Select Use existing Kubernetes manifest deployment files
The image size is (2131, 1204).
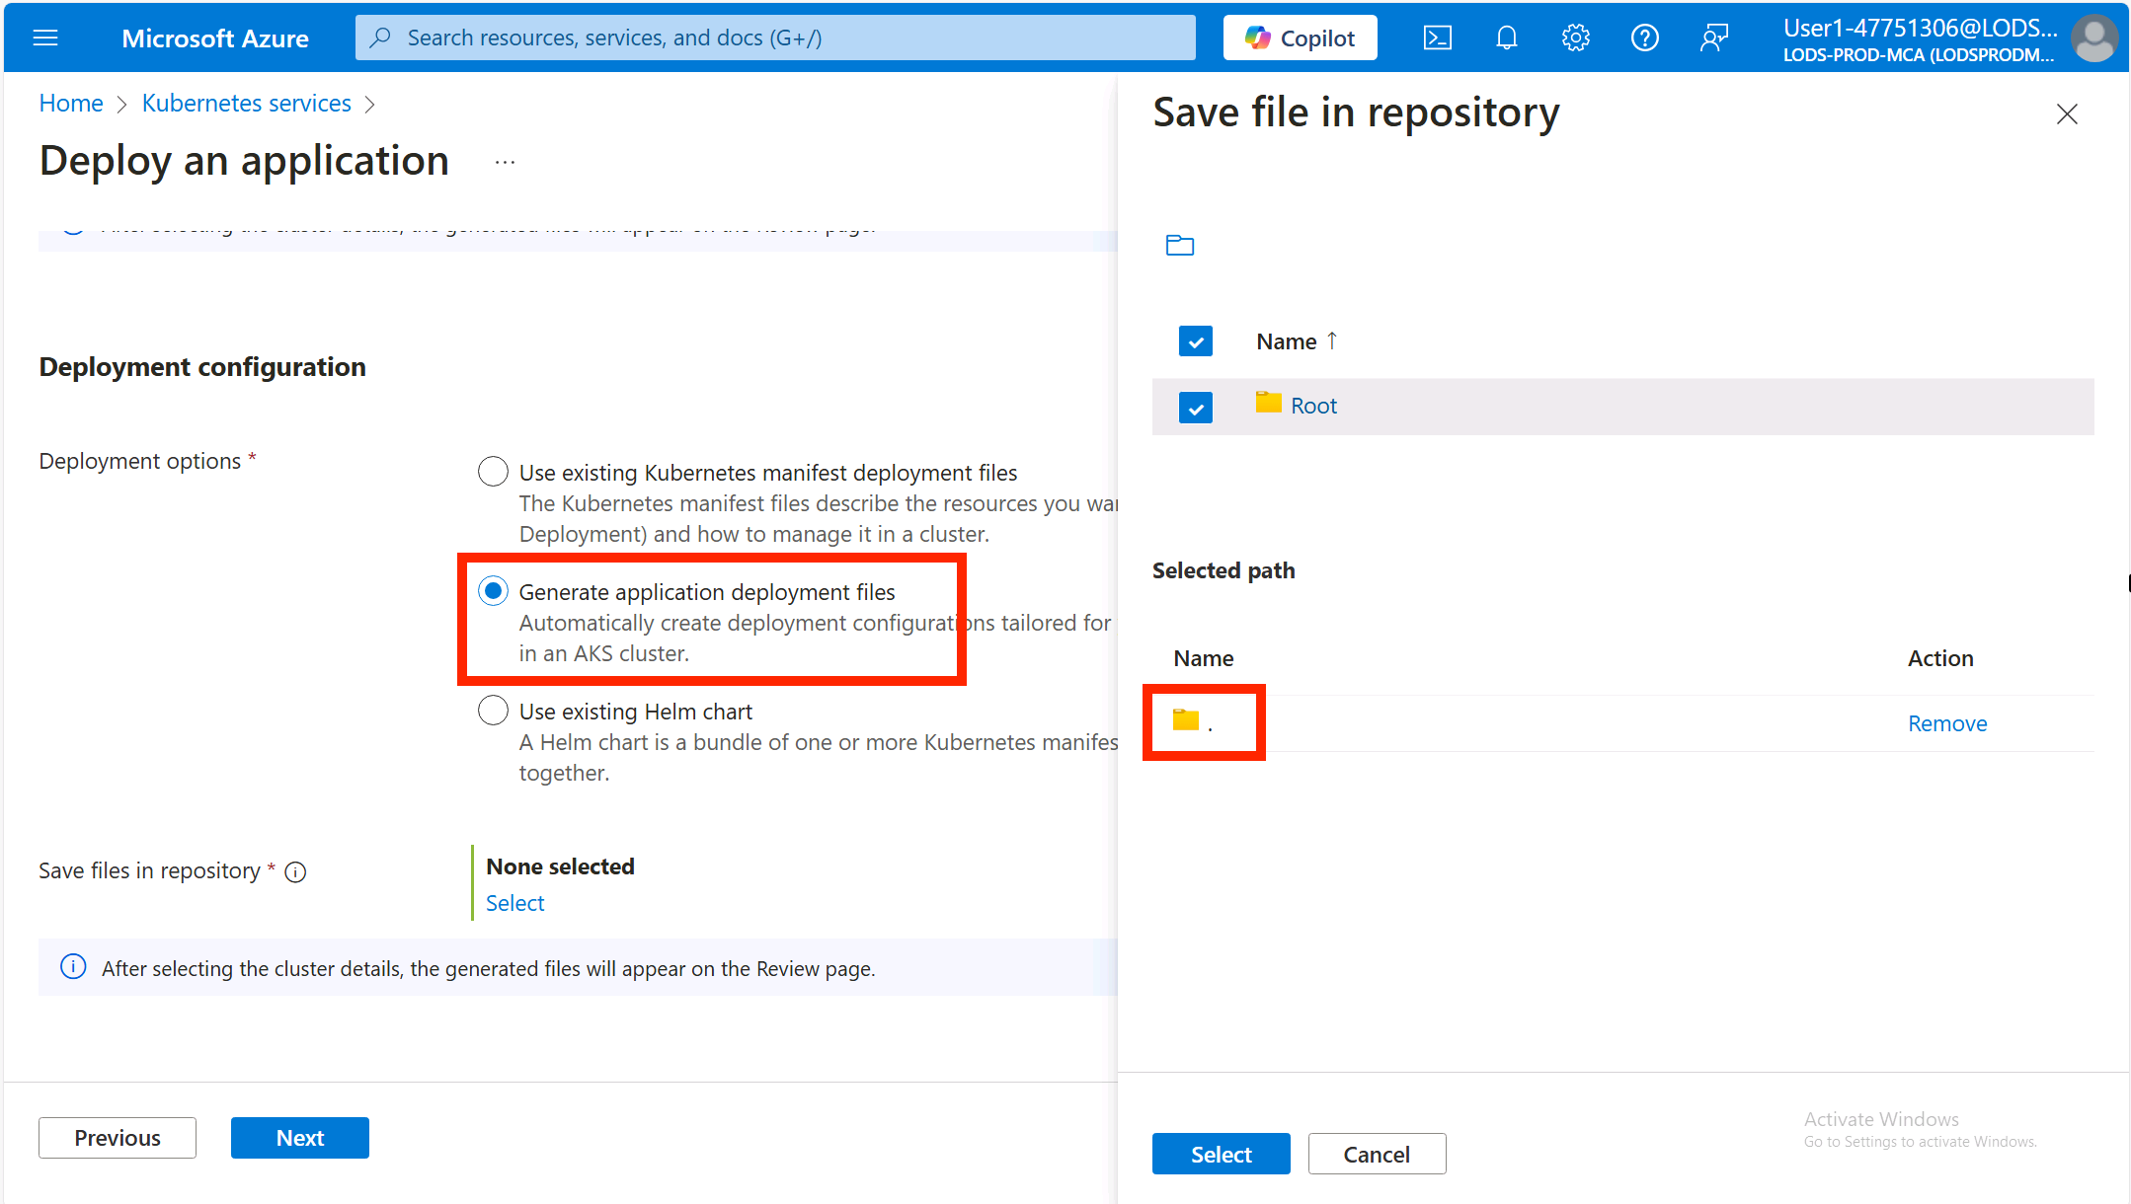click(x=493, y=472)
